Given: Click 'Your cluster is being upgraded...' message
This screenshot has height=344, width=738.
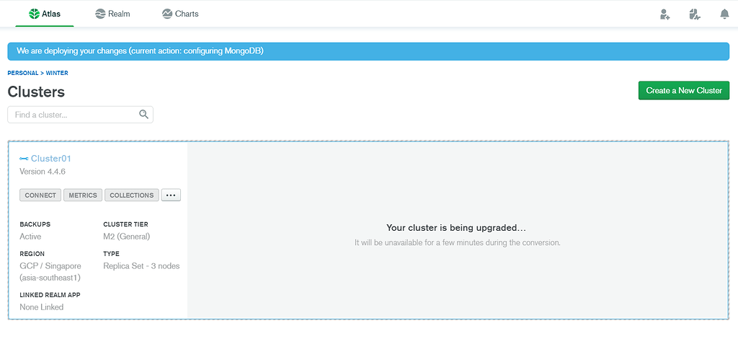Looking at the screenshot, I should point(456,228).
